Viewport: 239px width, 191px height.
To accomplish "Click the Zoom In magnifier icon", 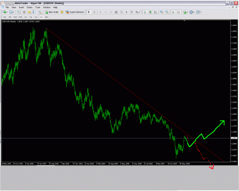I will point(162,12).
